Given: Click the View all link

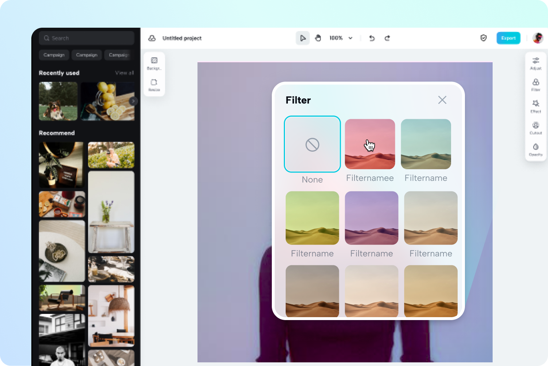Looking at the screenshot, I should point(124,73).
